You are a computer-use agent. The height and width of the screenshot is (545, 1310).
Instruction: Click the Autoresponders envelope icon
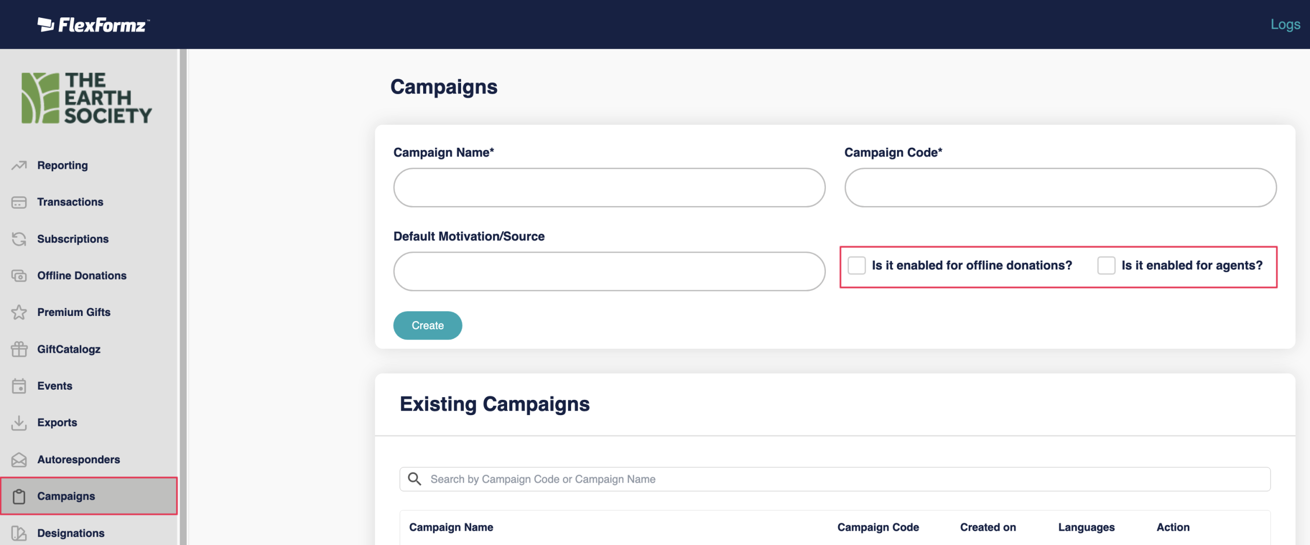click(x=19, y=460)
